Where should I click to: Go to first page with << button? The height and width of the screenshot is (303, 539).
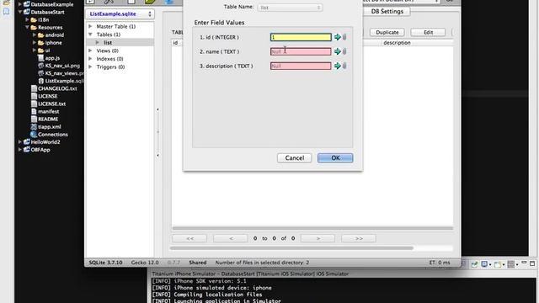pos(189,238)
